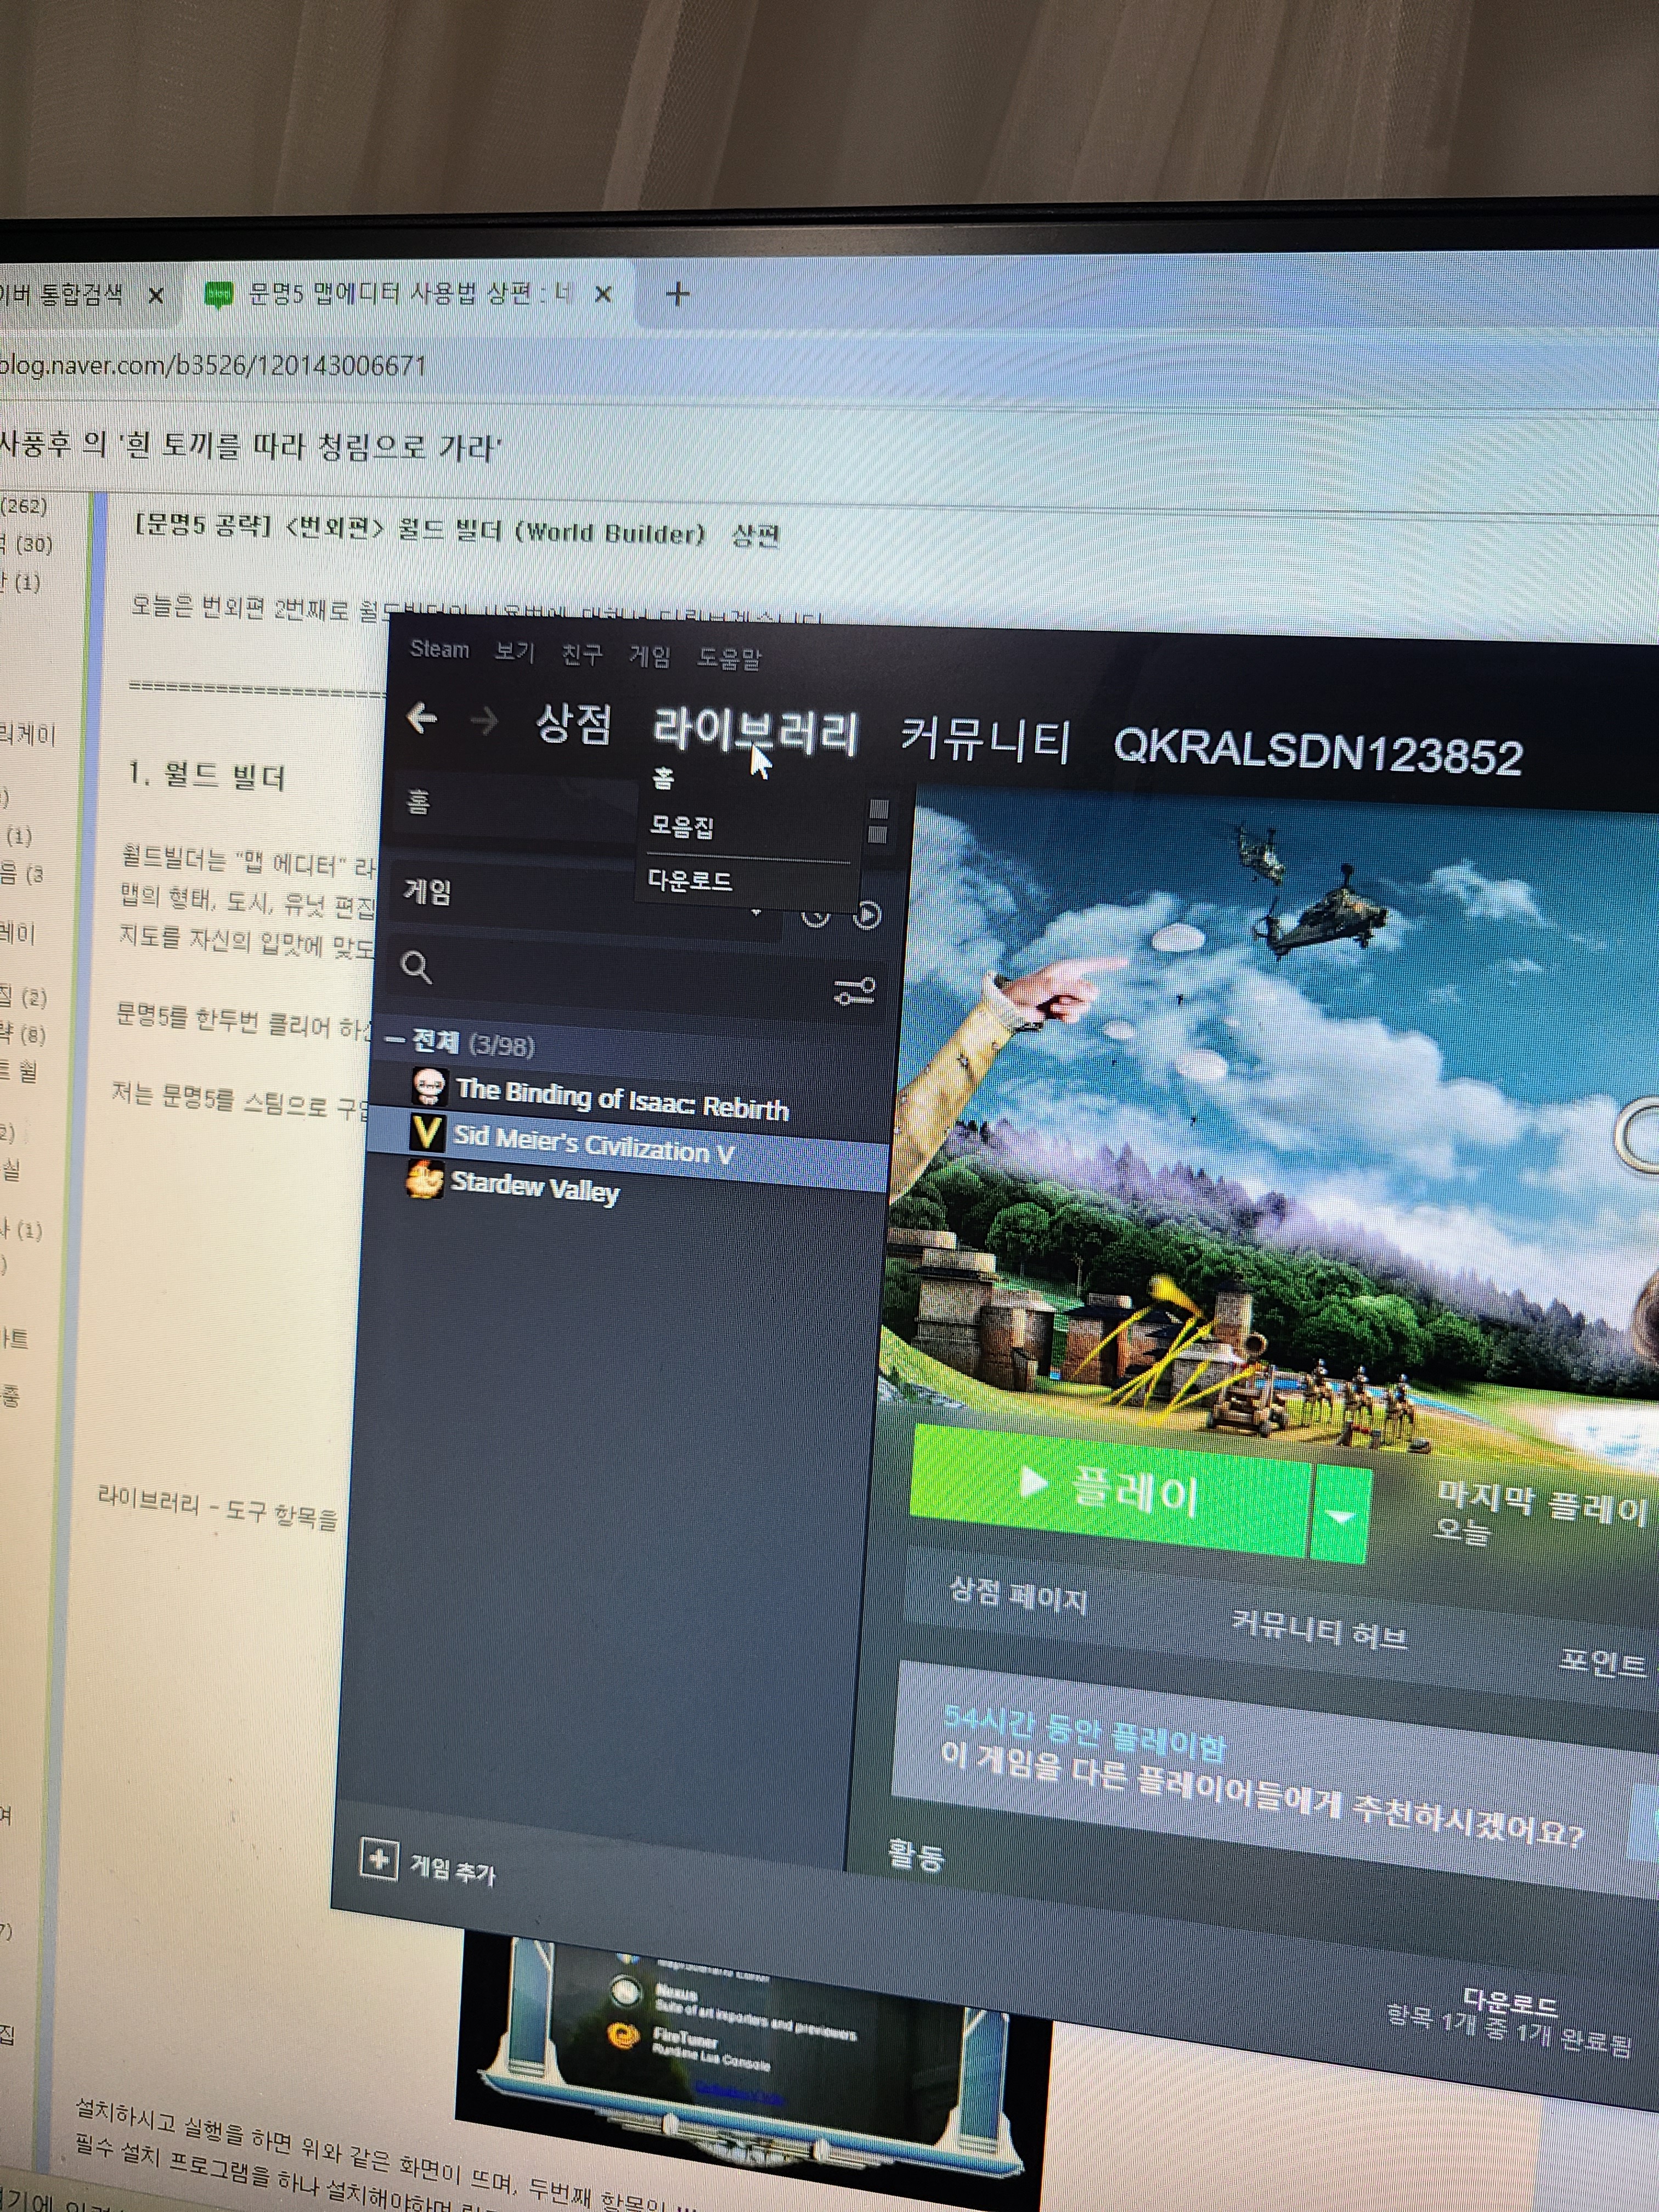
Task: Choose 모음집 in the library dropdown
Action: [x=682, y=826]
